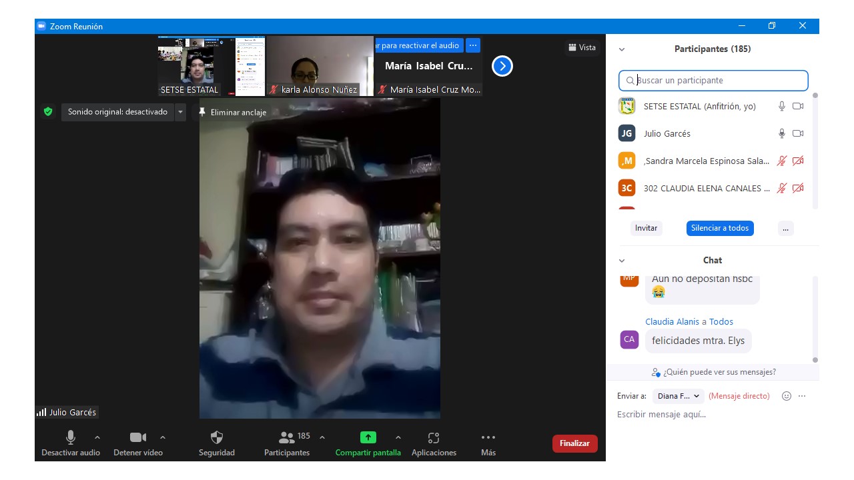Click the green encryption shield icon

pos(48,112)
